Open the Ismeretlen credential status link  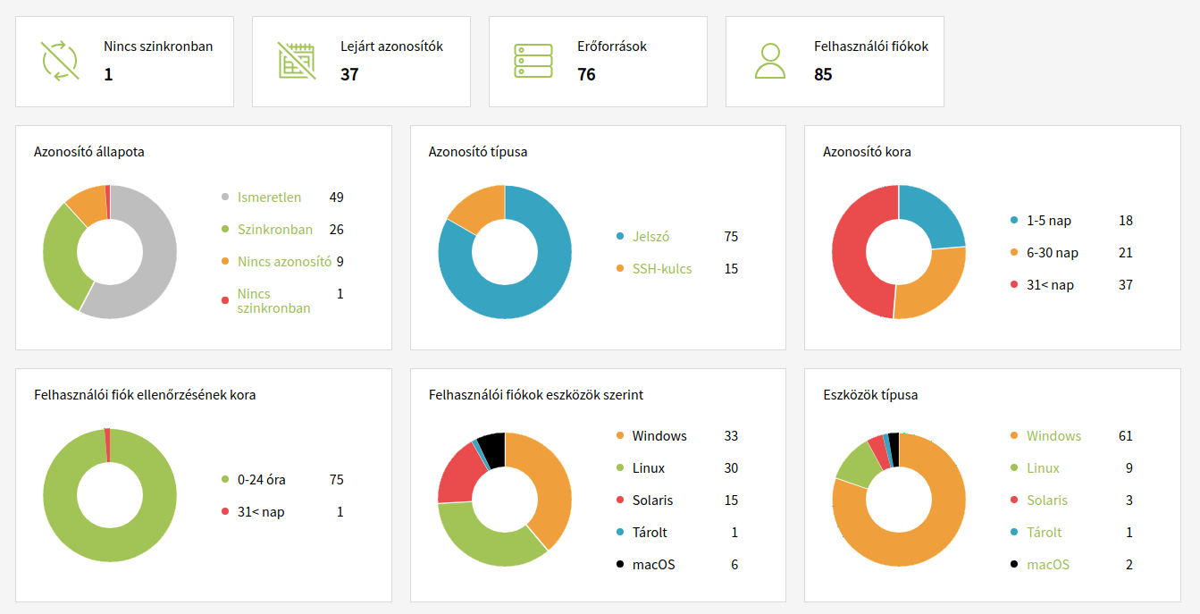pos(269,198)
